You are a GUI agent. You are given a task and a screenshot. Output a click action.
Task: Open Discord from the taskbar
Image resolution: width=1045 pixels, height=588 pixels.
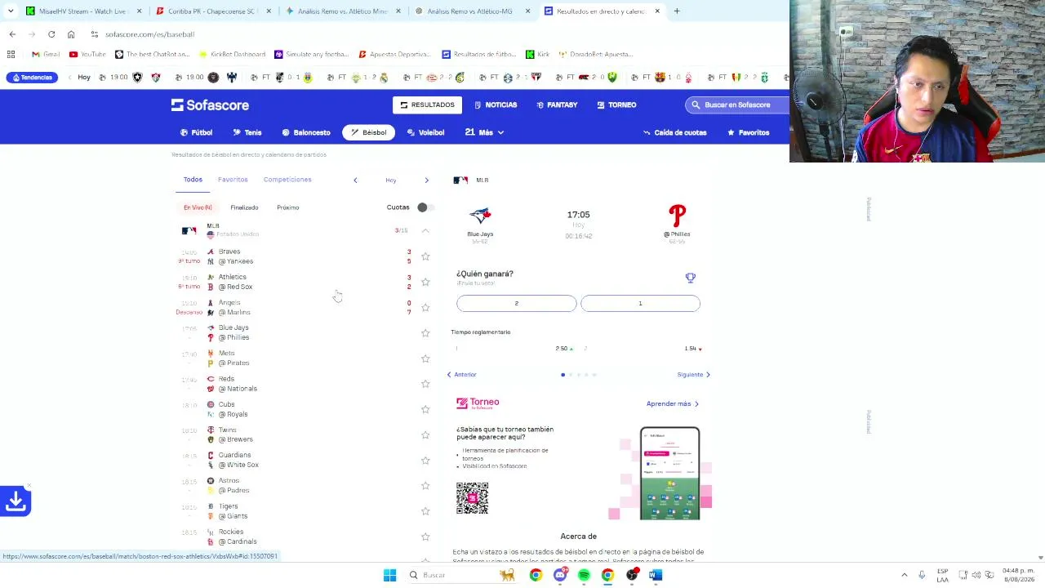(560, 575)
